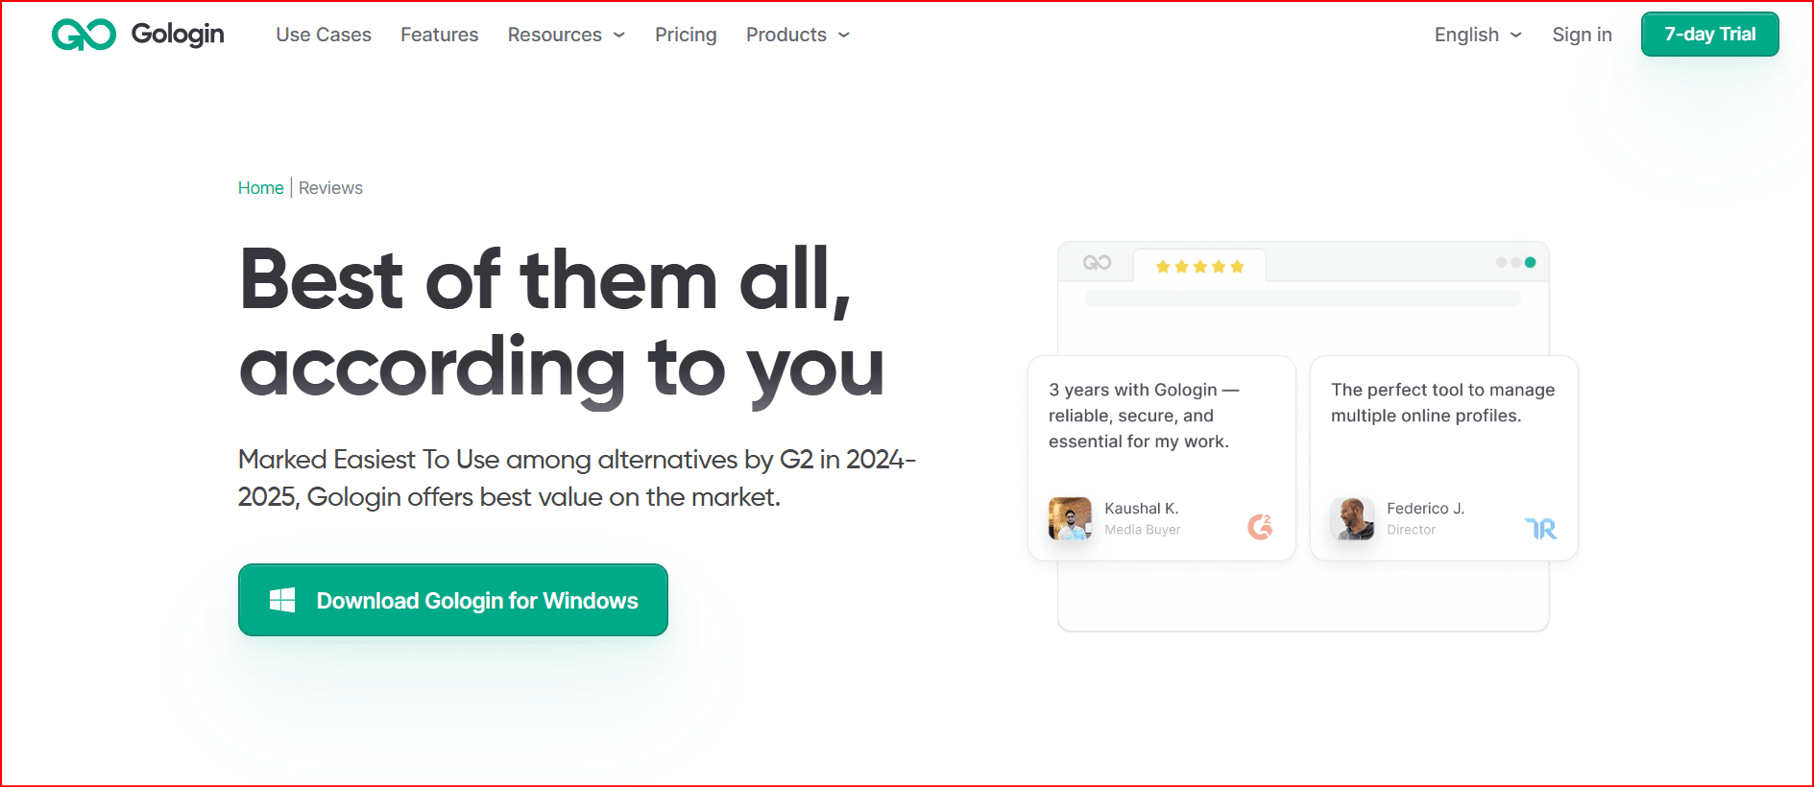
Task: Expand the Resources dropdown menu
Action: [x=566, y=35]
